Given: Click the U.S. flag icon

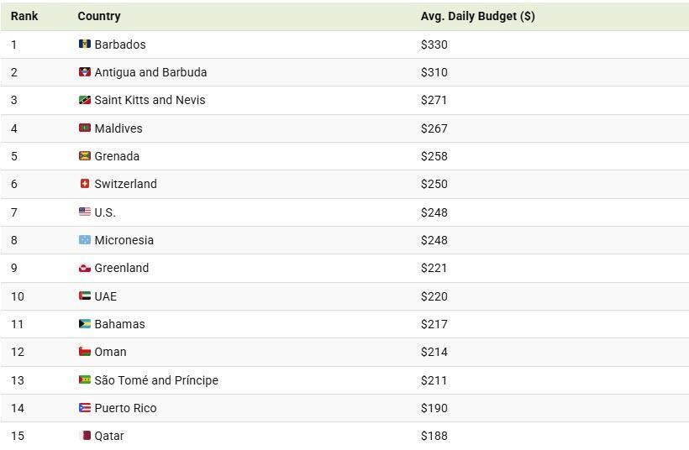Looking at the screenshot, I should pos(84,212).
